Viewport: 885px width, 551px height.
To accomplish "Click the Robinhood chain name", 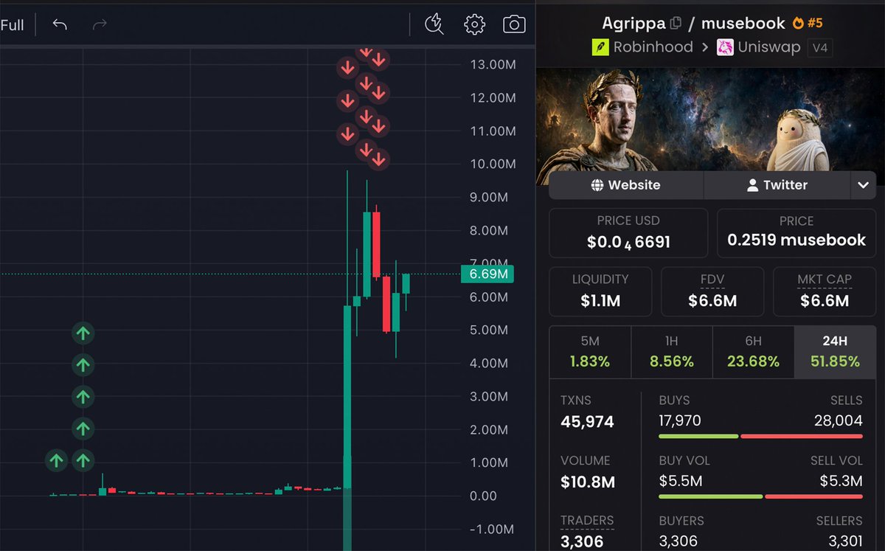I will pos(653,47).
